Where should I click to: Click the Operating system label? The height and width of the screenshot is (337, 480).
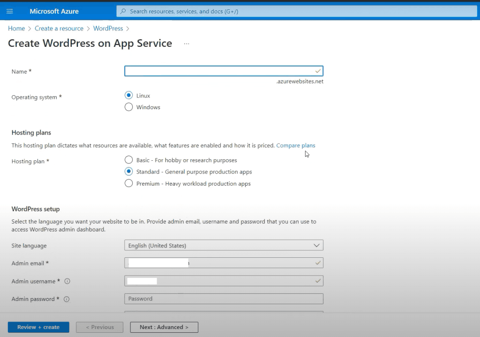(37, 97)
